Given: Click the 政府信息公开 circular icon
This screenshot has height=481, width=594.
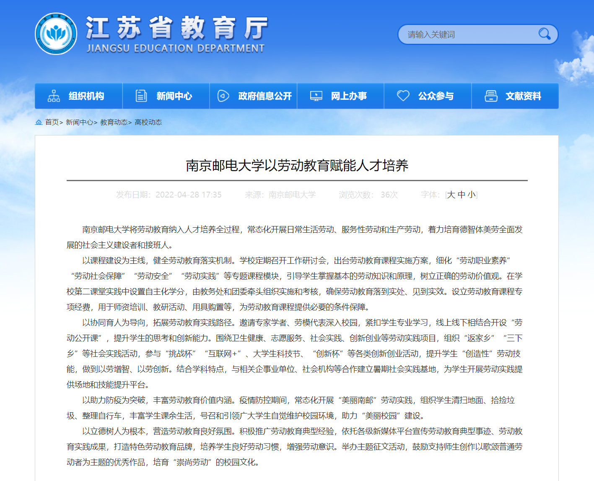Looking at the screenshot, I should coord(223,96).
